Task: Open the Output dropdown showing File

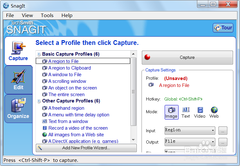Action: (x=190, y=142)
